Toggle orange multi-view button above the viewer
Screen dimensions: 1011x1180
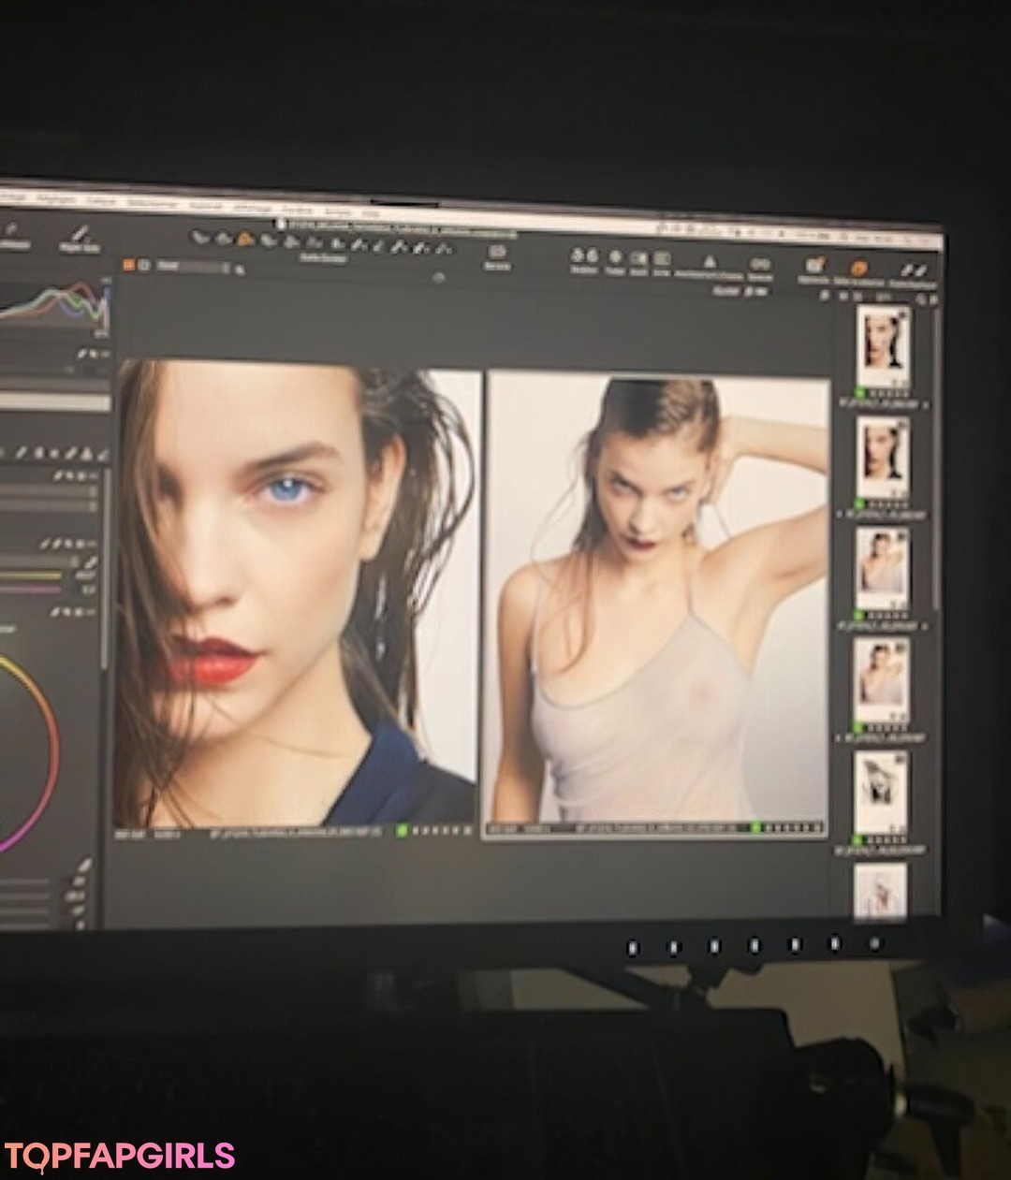click(x=129, y=266)
